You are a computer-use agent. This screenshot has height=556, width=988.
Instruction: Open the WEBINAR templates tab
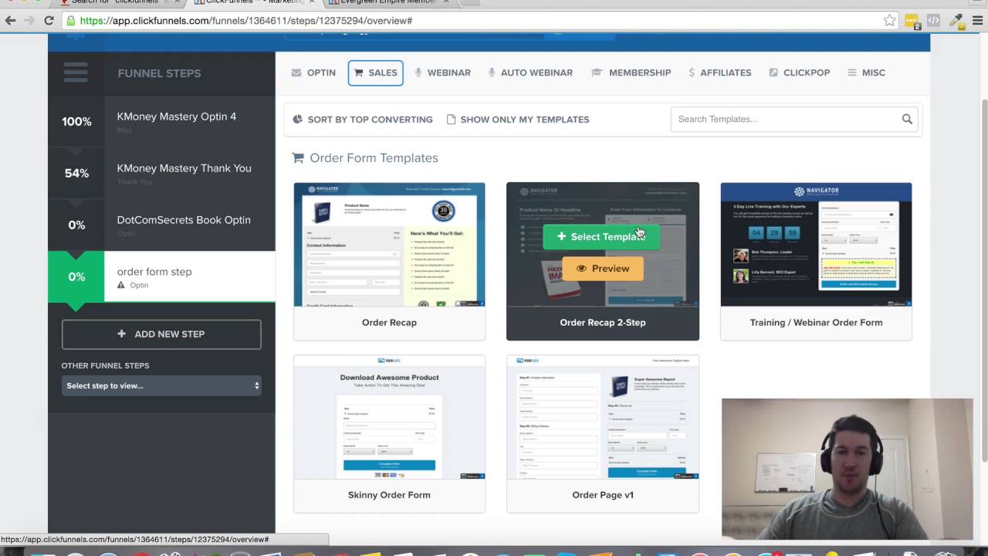(442, 73)
